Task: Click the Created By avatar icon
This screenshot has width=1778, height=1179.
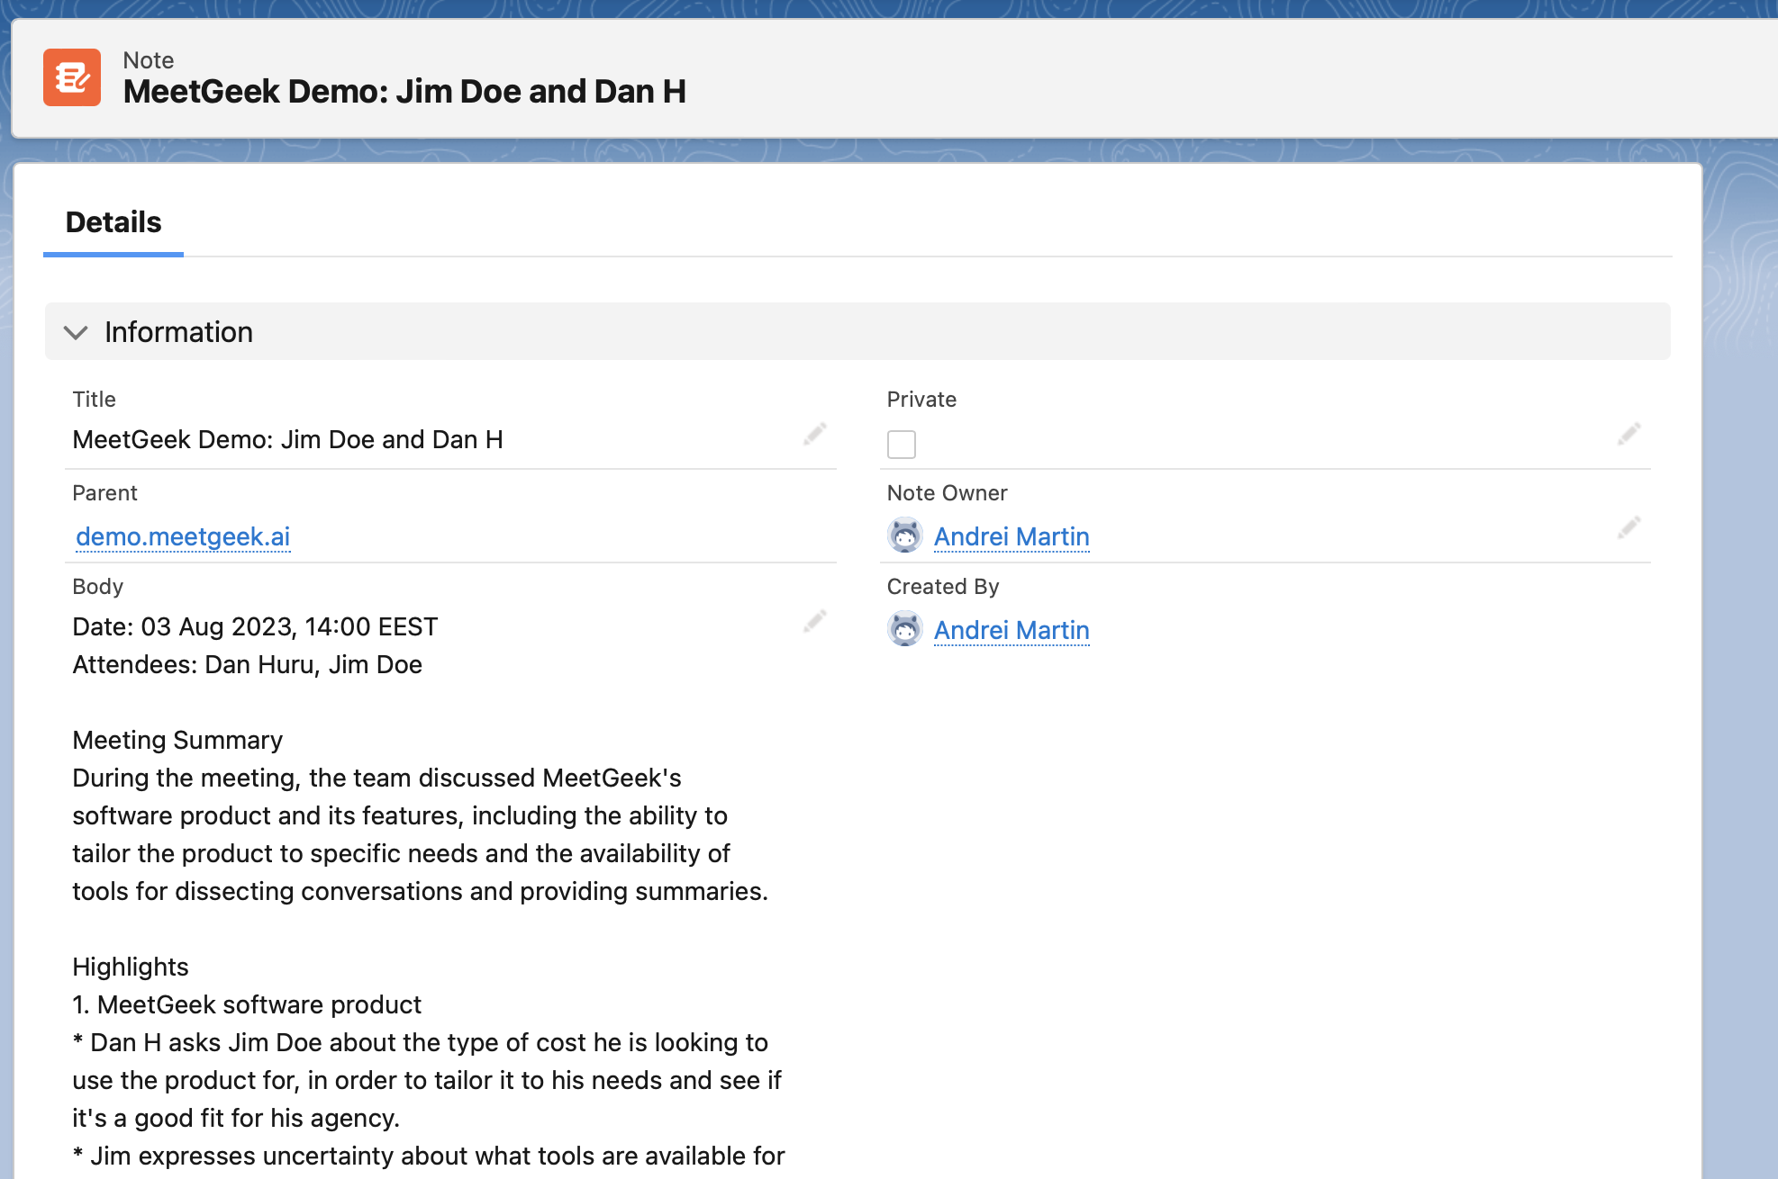Action: pyautogui.click(x=904, y=629)
